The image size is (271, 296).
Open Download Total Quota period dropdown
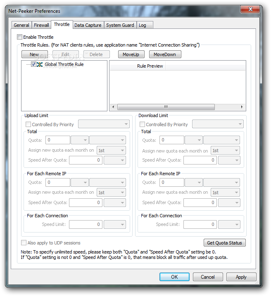pyautogui.click(x=222, y=140)
